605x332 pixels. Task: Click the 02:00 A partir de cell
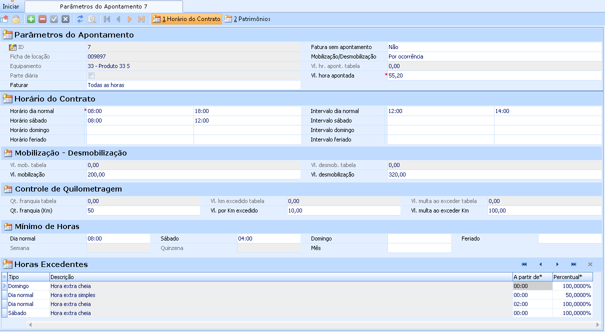click(532, 304)
